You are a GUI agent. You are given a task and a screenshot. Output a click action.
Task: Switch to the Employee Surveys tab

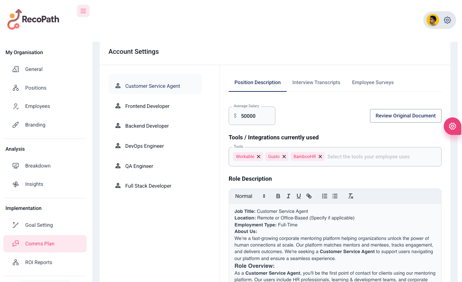[373, 82]
